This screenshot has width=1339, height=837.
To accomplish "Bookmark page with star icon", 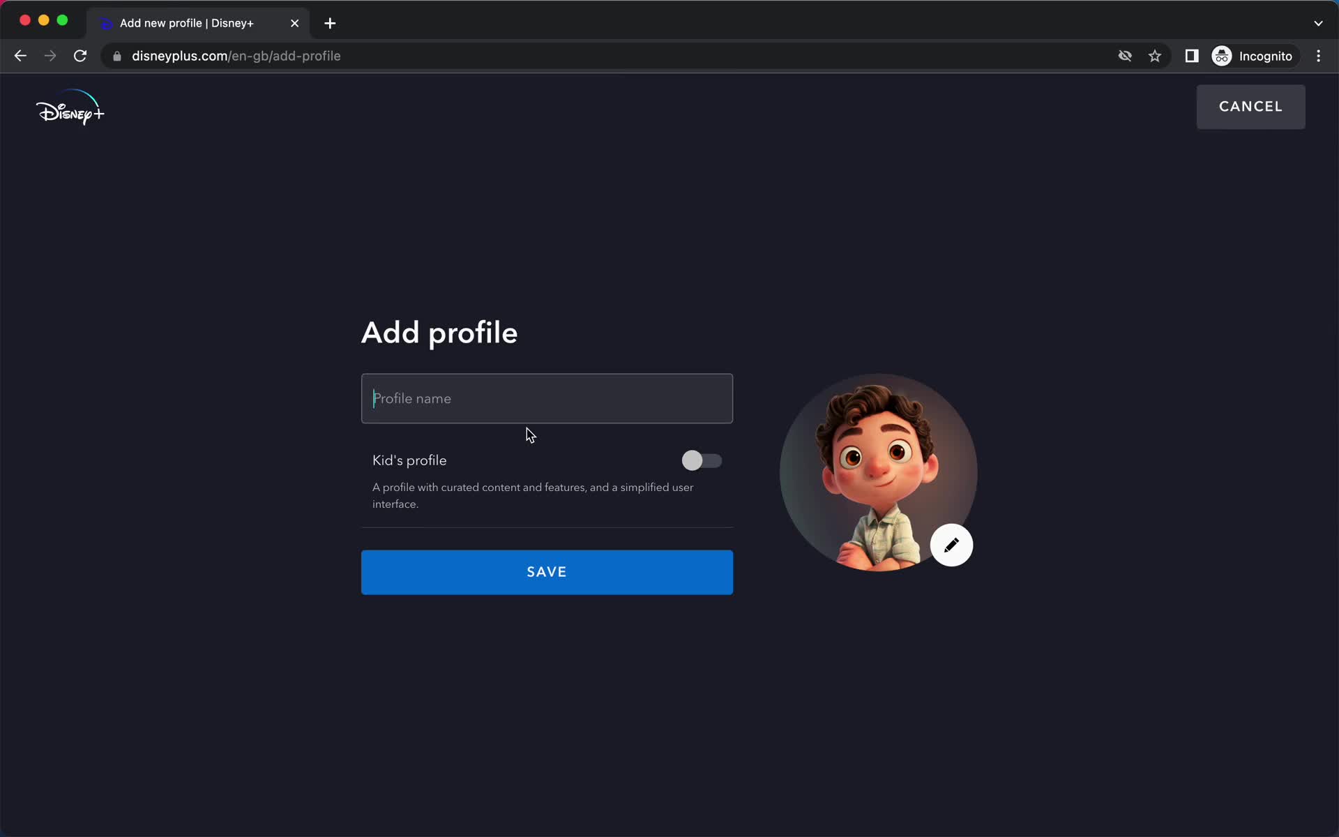I will (x=1155, y=56).
